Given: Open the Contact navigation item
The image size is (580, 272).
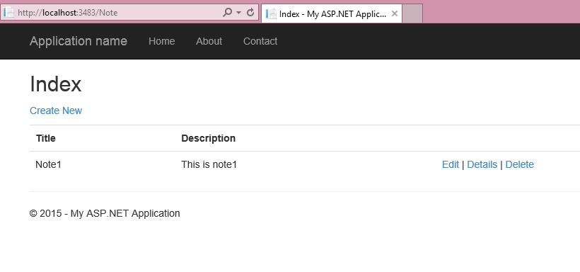Looking at the screenshot, I should pyautogui.click(x=260, y=41).
